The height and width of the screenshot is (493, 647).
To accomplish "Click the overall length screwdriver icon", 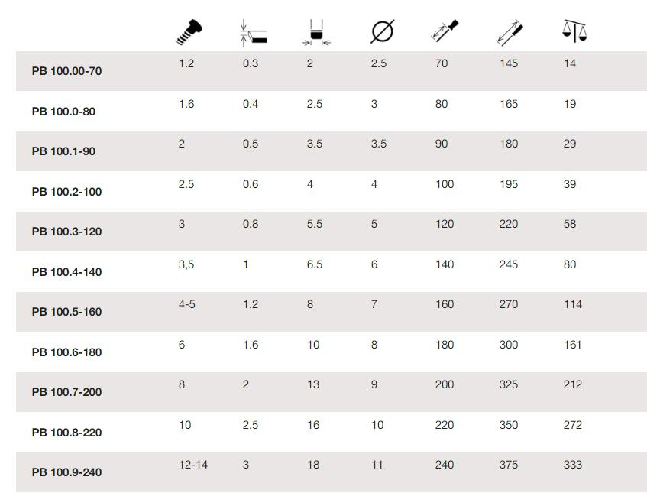I will point(510,33).
